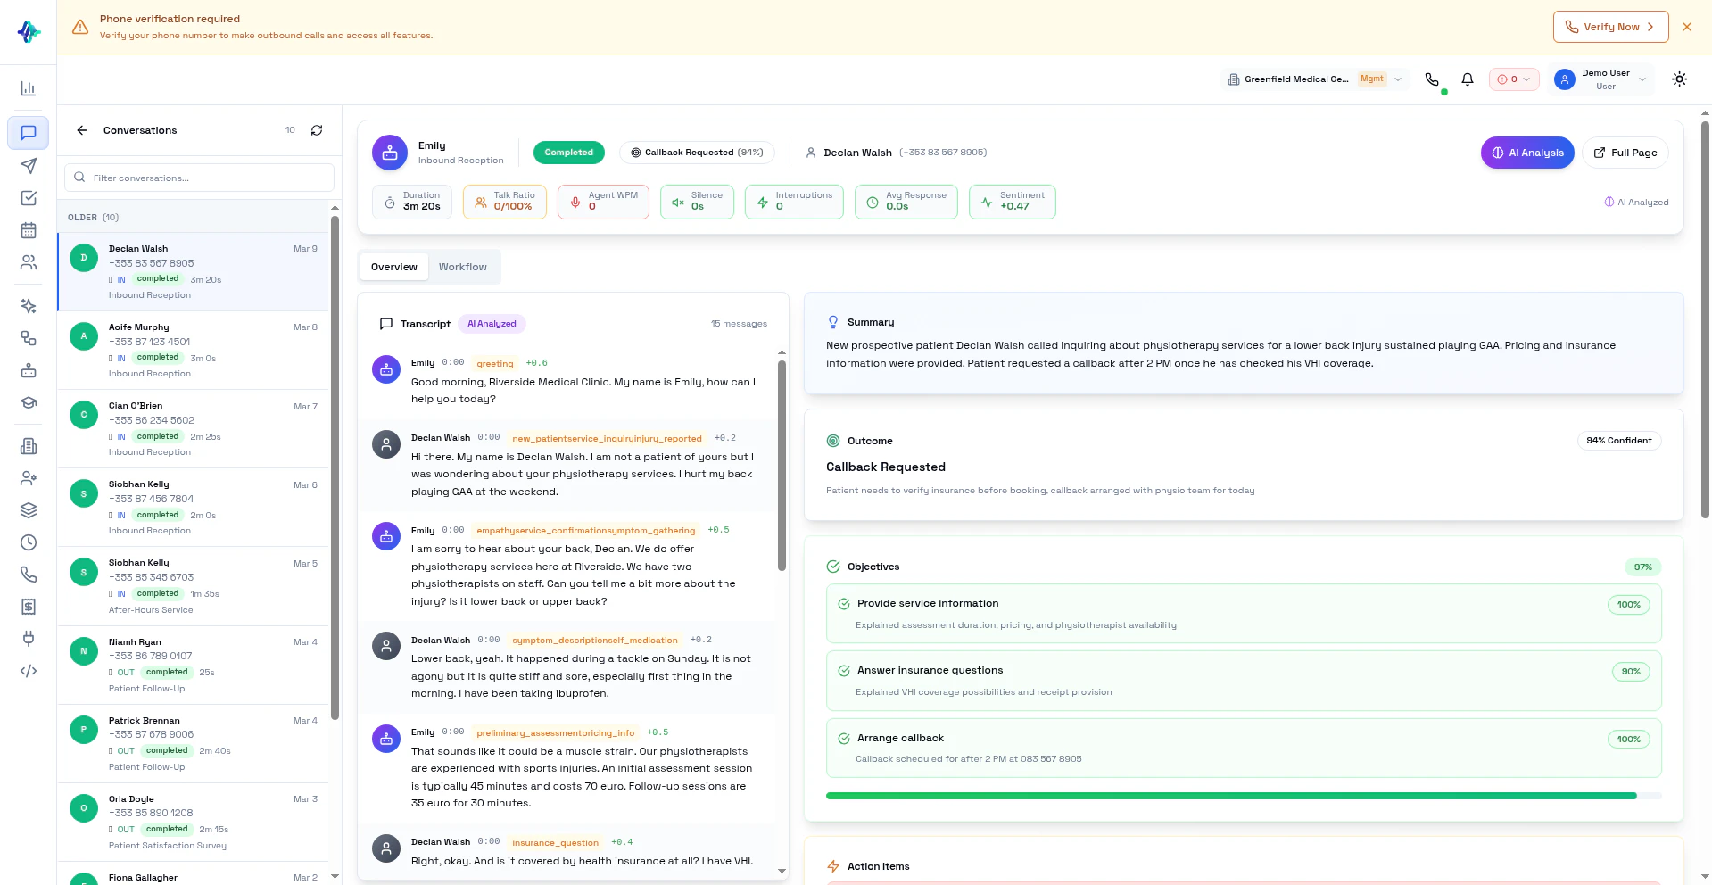Open Siobhan Kelly's After-Hours Service conversation
1712x885 pixels.
[193, 585]
